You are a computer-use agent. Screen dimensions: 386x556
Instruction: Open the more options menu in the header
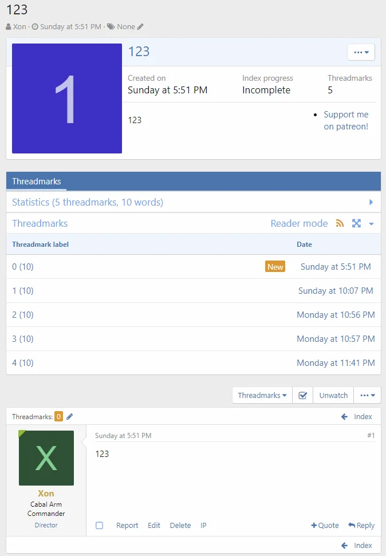click(361, 52)
